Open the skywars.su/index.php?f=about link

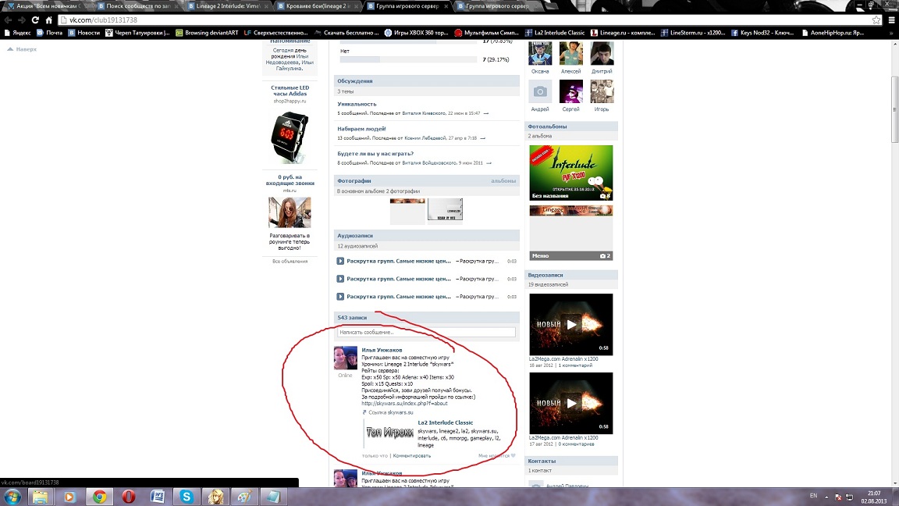(x=404, y=403)
